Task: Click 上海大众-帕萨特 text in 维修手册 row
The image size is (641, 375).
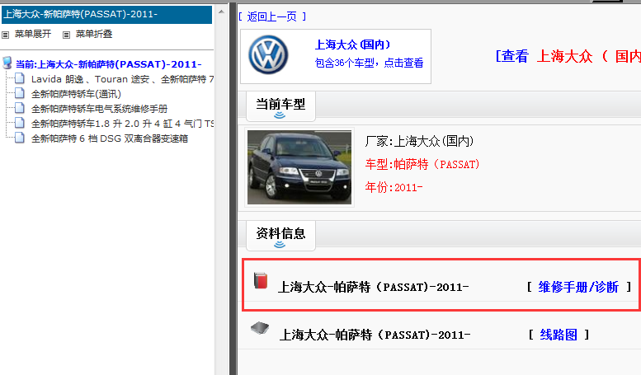Action: (x=373, y=287)
